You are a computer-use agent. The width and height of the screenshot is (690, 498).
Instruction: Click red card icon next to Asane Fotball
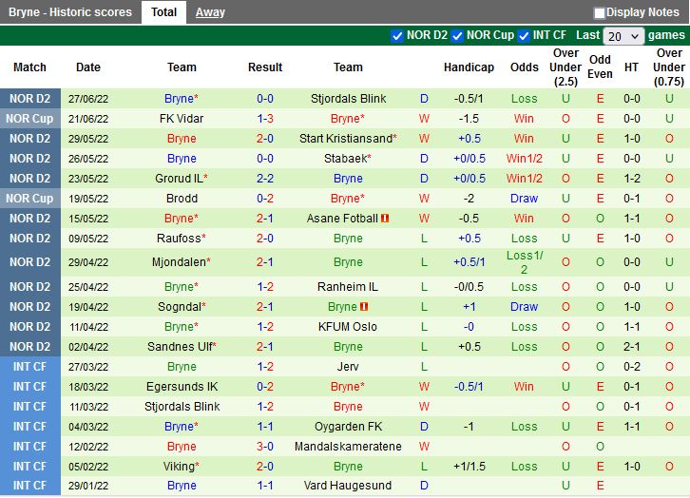pos(385,219)
